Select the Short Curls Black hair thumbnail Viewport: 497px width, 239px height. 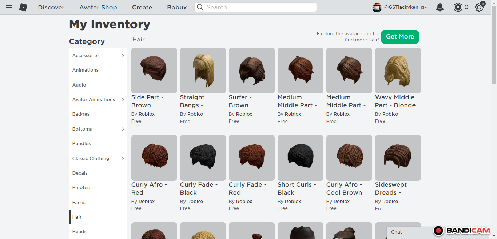pyautogui.click(x=300, y=158)
